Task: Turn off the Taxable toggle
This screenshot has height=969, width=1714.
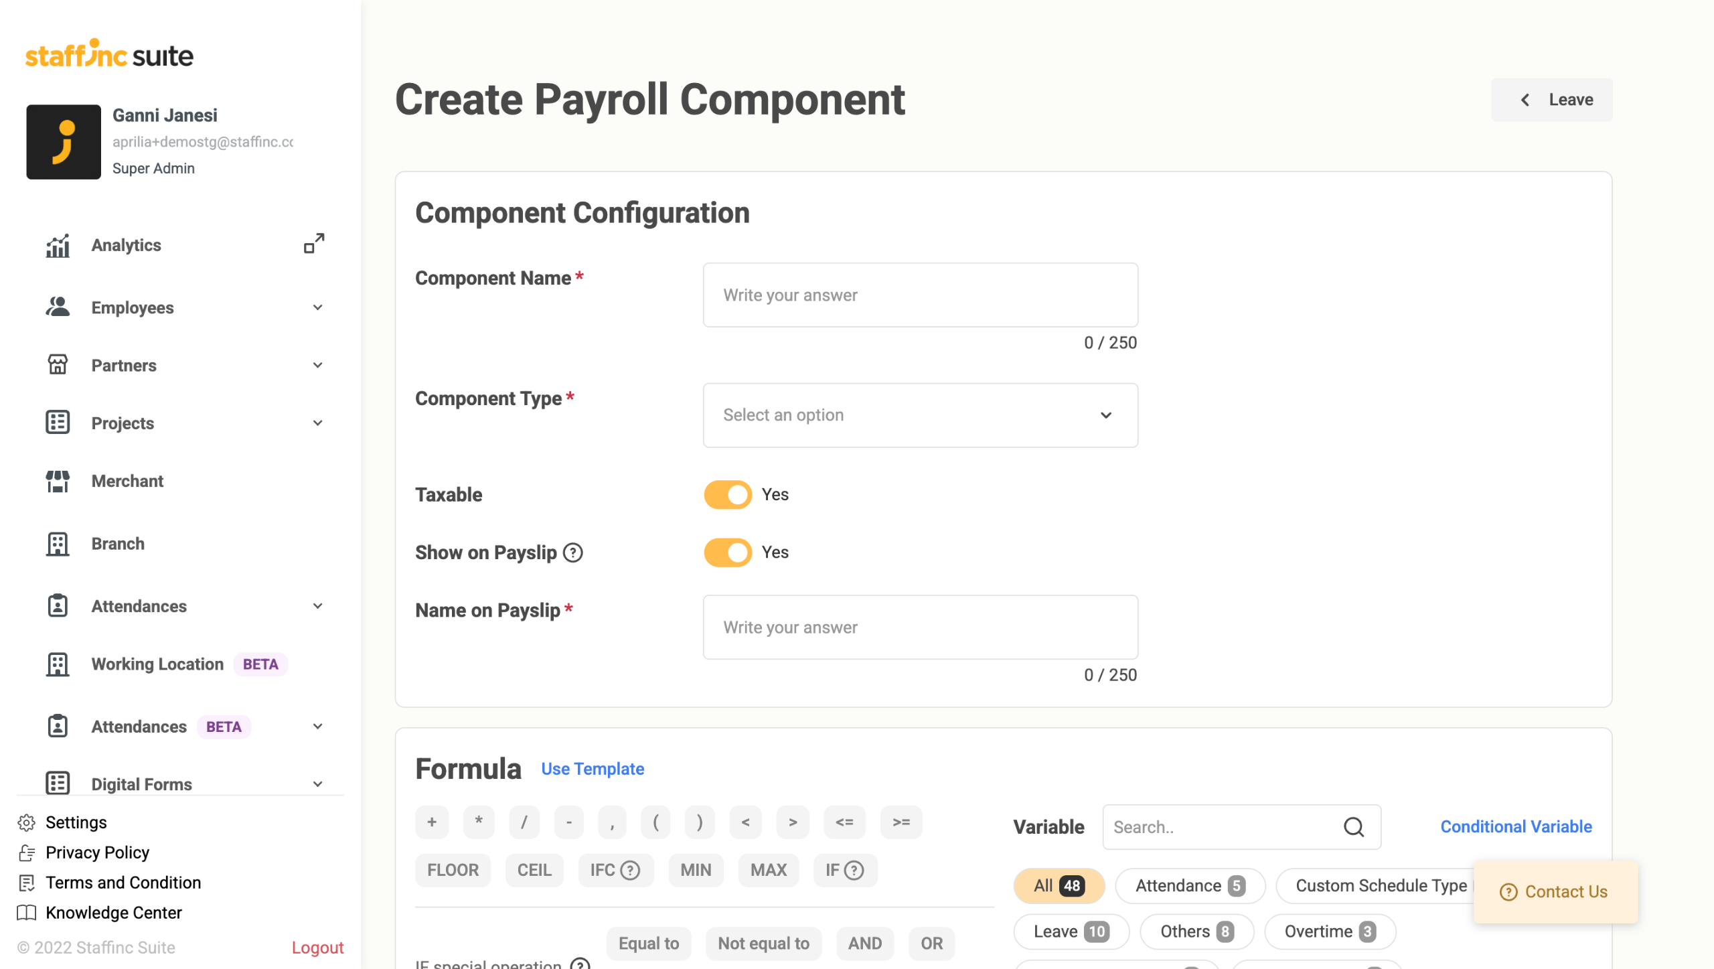Action: click(x=728, y=495)
